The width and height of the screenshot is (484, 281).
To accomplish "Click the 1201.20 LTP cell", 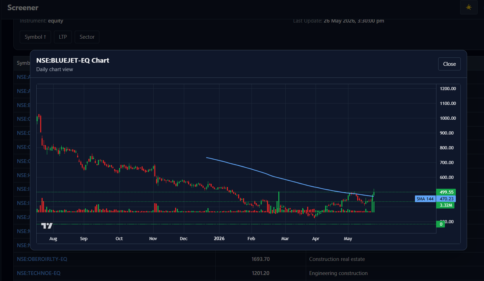I will [260, 273].
